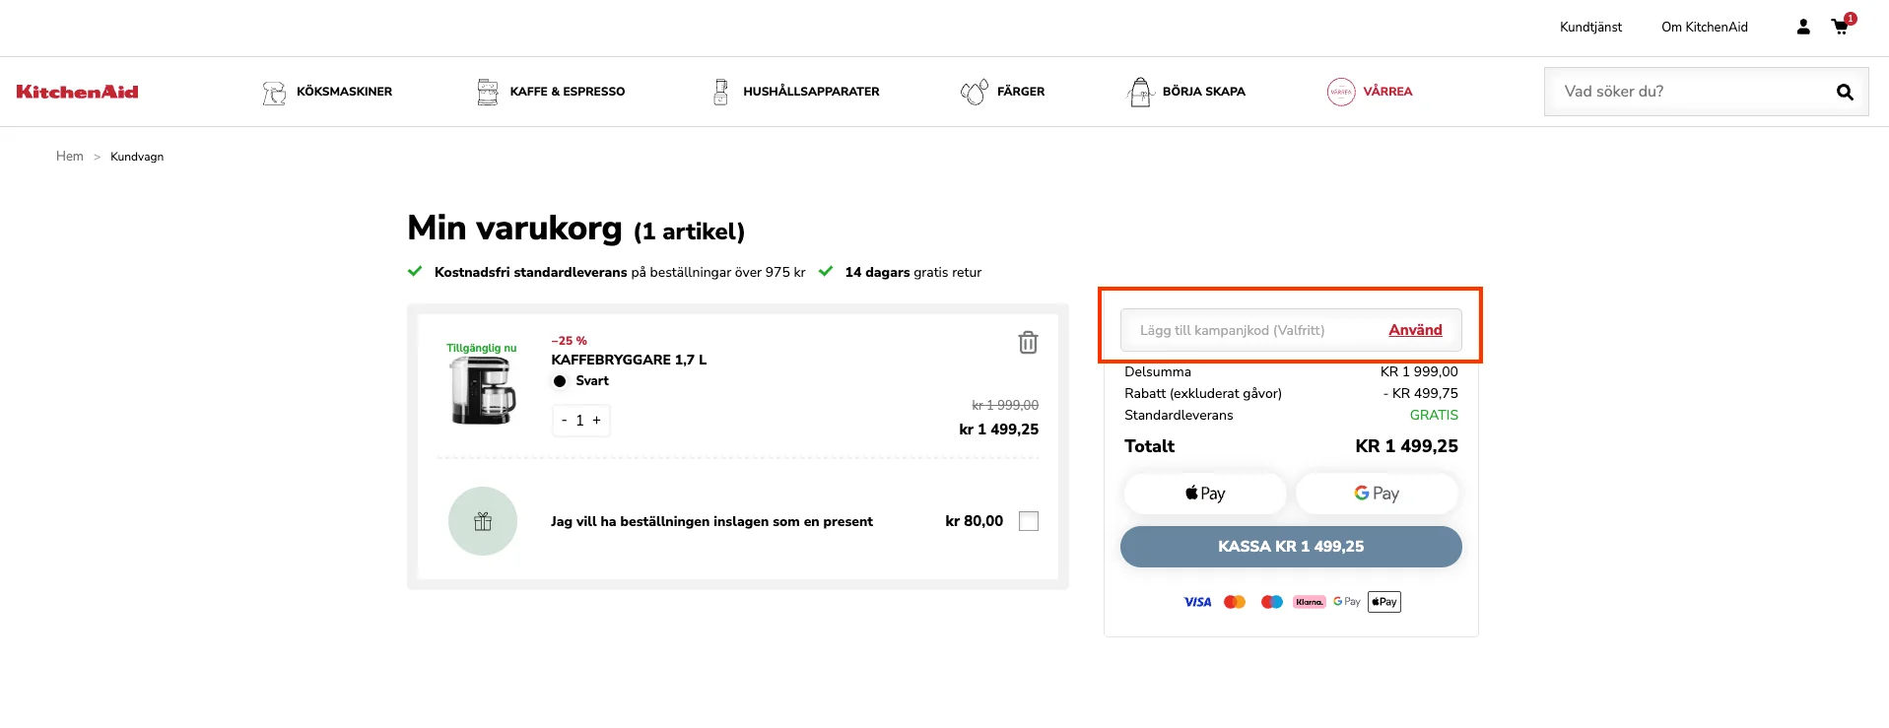Open the user account icon

[1803, 27]
